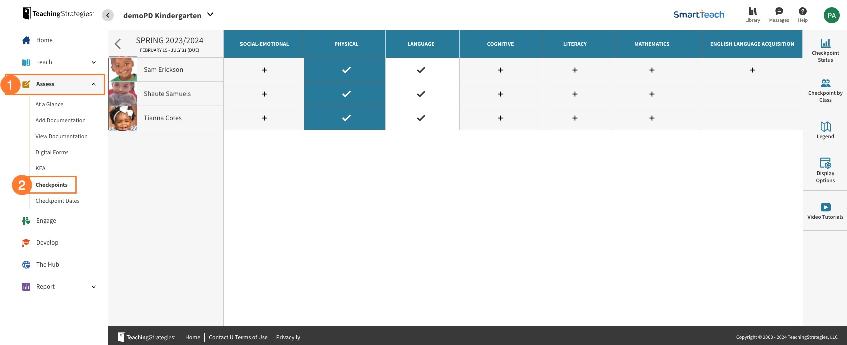Screen dimensions: 847x345
Task: Open View Documentation in sidebar
Action: coord(61,136)
